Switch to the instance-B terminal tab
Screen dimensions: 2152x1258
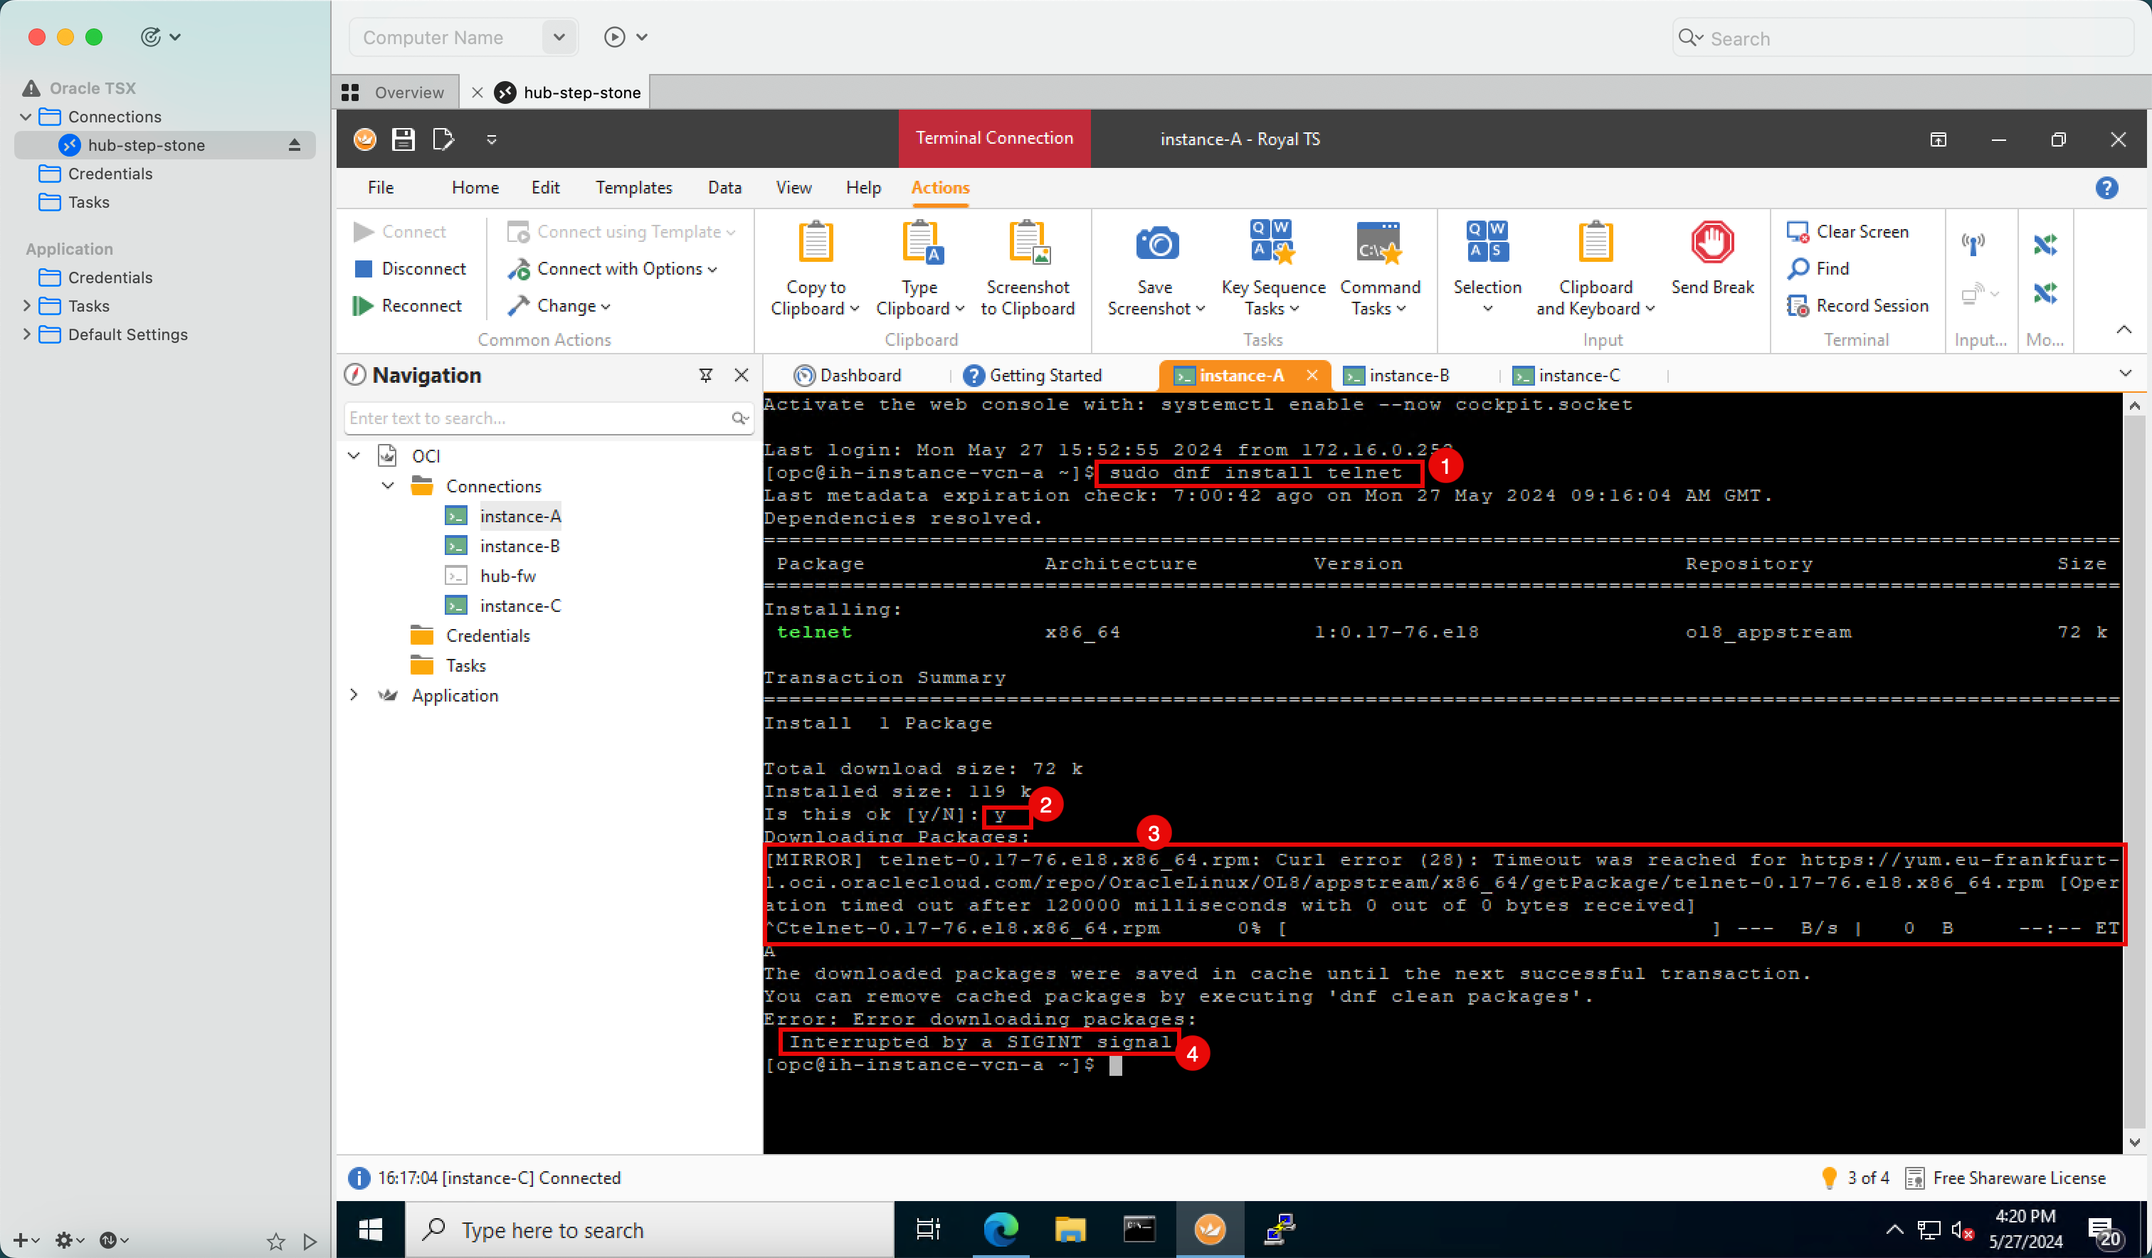1408,374
